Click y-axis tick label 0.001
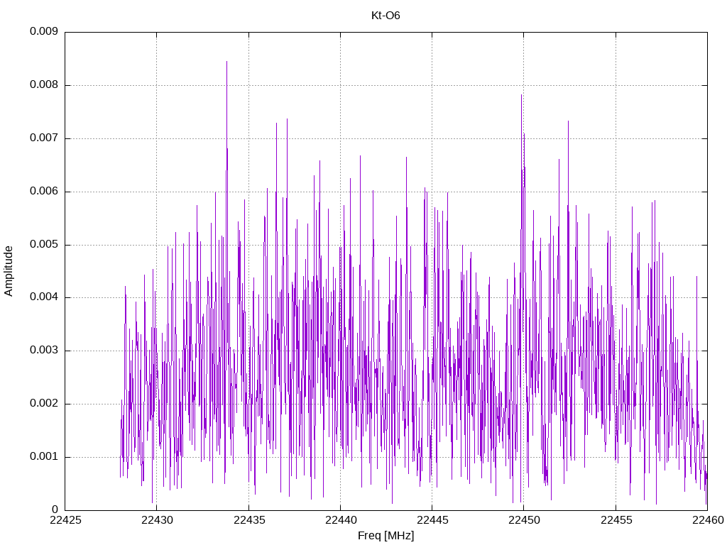This screenshot has height=545, width=727. (44, 457)
